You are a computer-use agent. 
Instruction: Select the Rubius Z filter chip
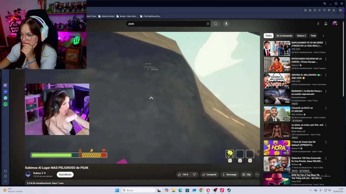(301, 36)
